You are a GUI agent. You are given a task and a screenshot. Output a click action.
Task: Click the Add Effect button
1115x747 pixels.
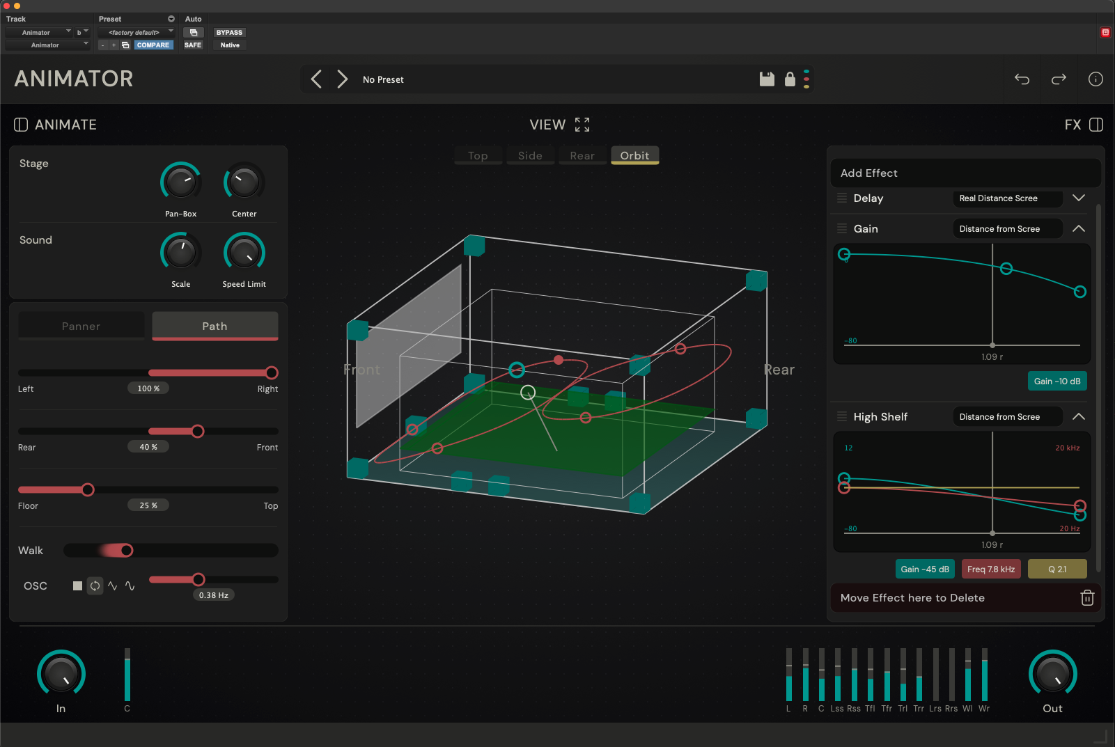click(x=965, y=173)
